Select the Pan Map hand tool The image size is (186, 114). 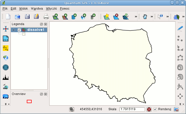[x=145, y=17]
